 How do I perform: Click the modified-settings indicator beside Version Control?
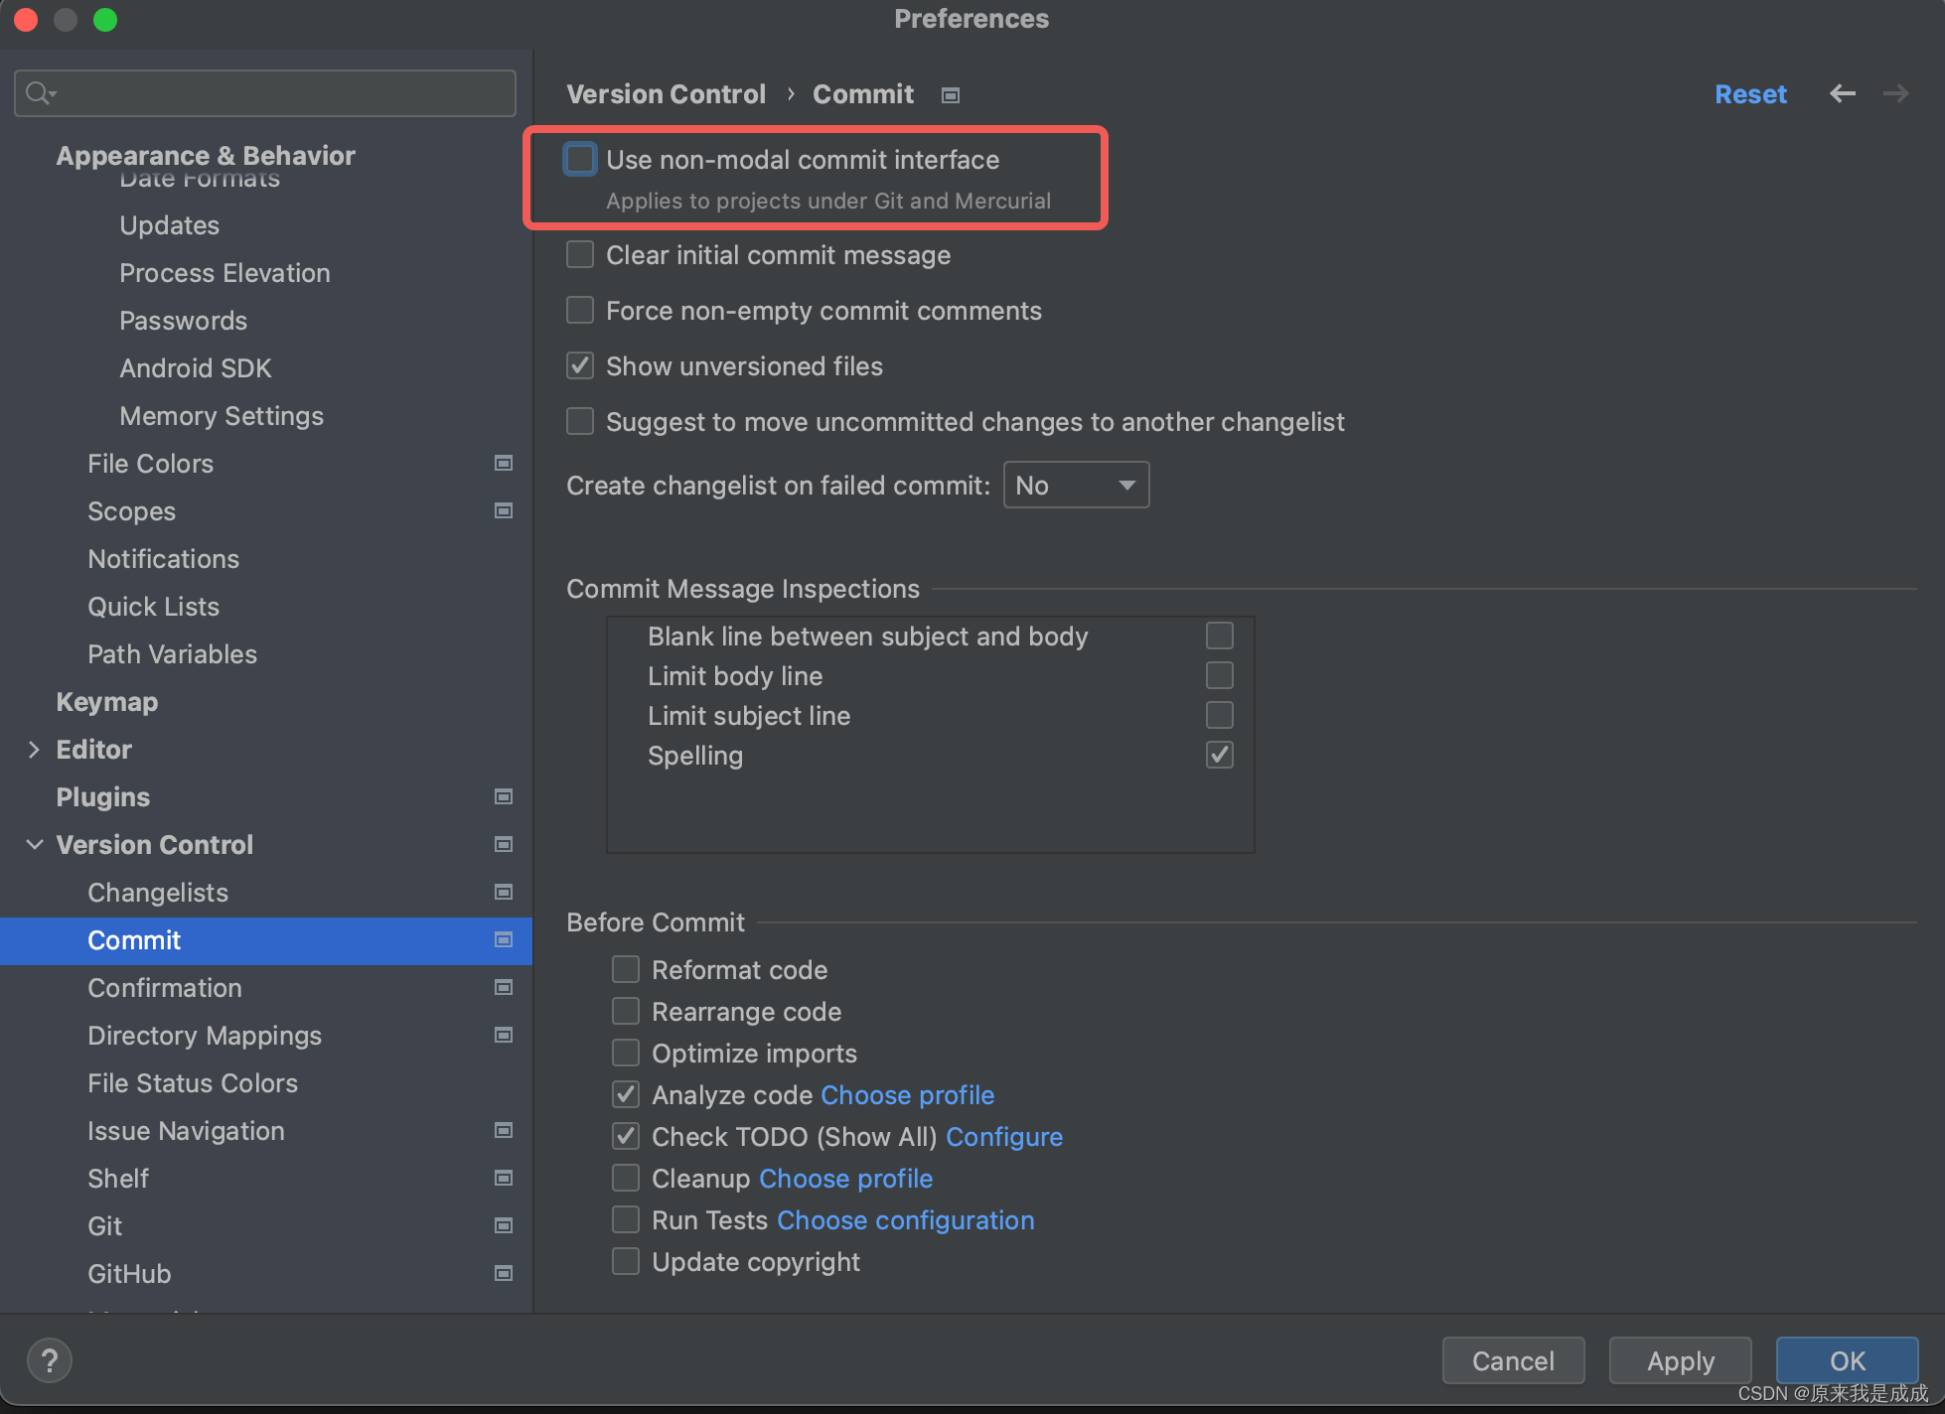pos(504,844)
